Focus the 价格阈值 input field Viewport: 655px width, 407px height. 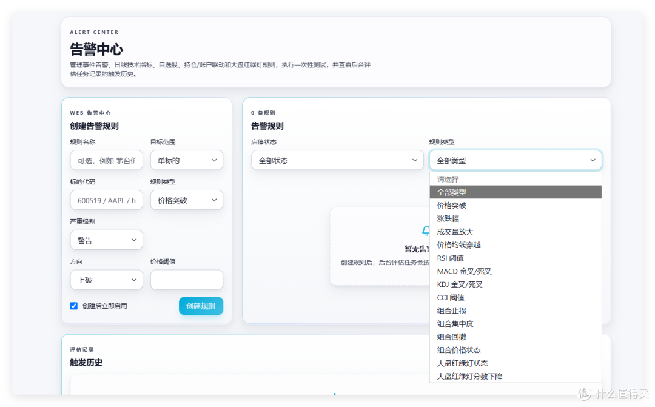pos(187,280)
